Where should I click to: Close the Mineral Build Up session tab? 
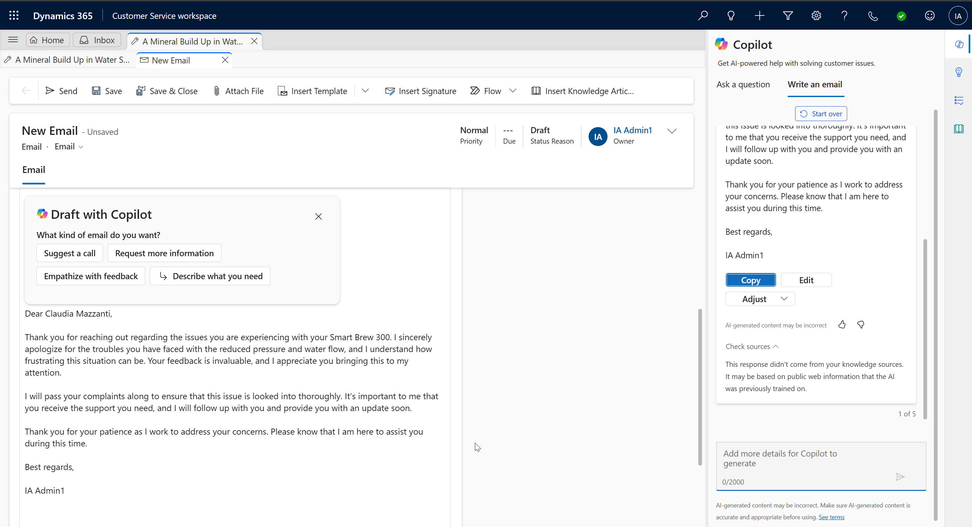point(254,41)
